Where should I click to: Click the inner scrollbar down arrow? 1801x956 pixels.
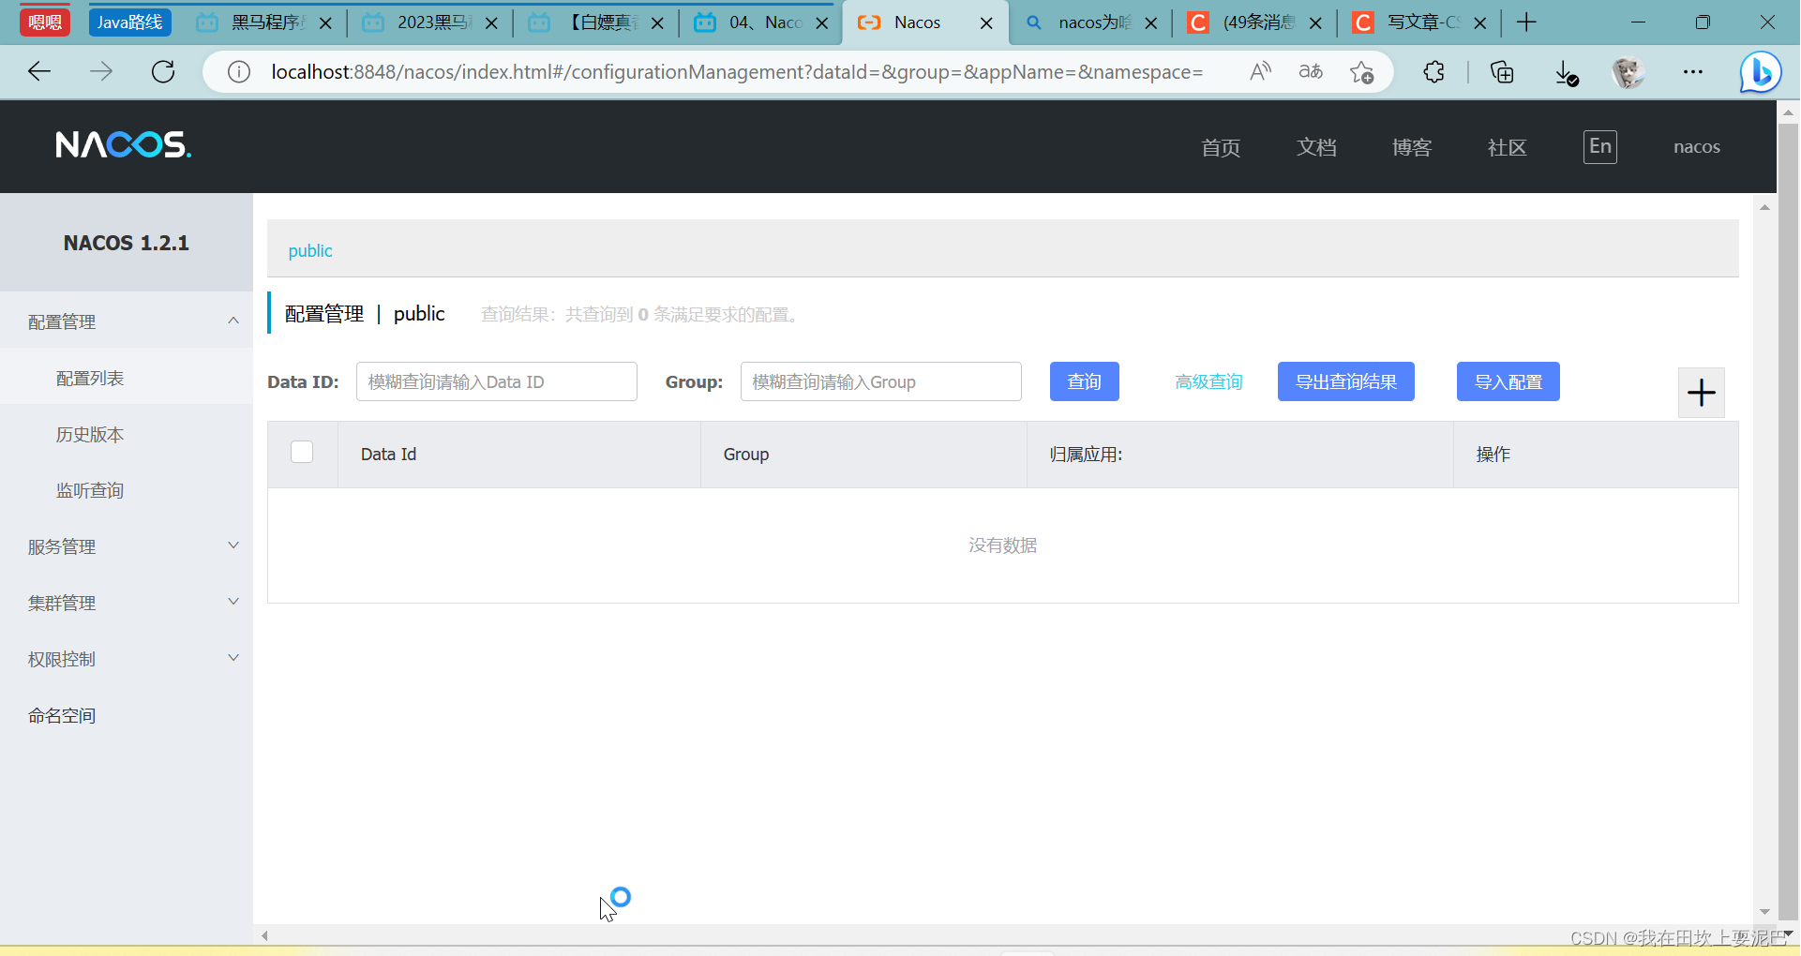coord(1765,912)
